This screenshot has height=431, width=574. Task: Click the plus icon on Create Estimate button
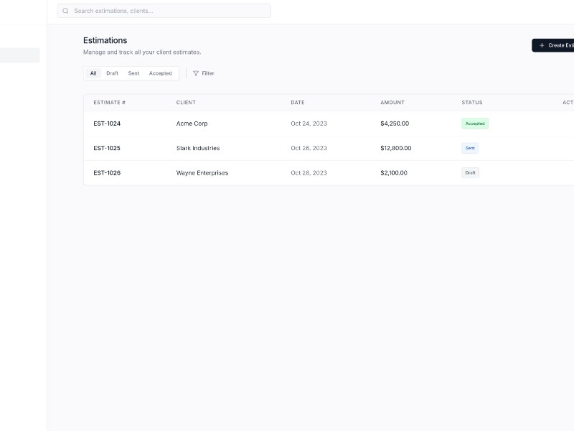pyautogui.click(x=542, y=45)
